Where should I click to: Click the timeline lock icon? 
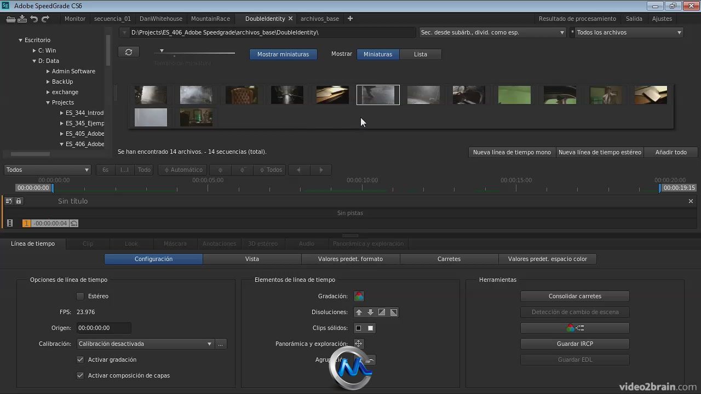click(x=19, y=201)
